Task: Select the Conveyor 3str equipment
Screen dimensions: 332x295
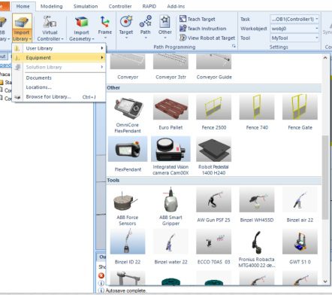Action: [171, 67]
